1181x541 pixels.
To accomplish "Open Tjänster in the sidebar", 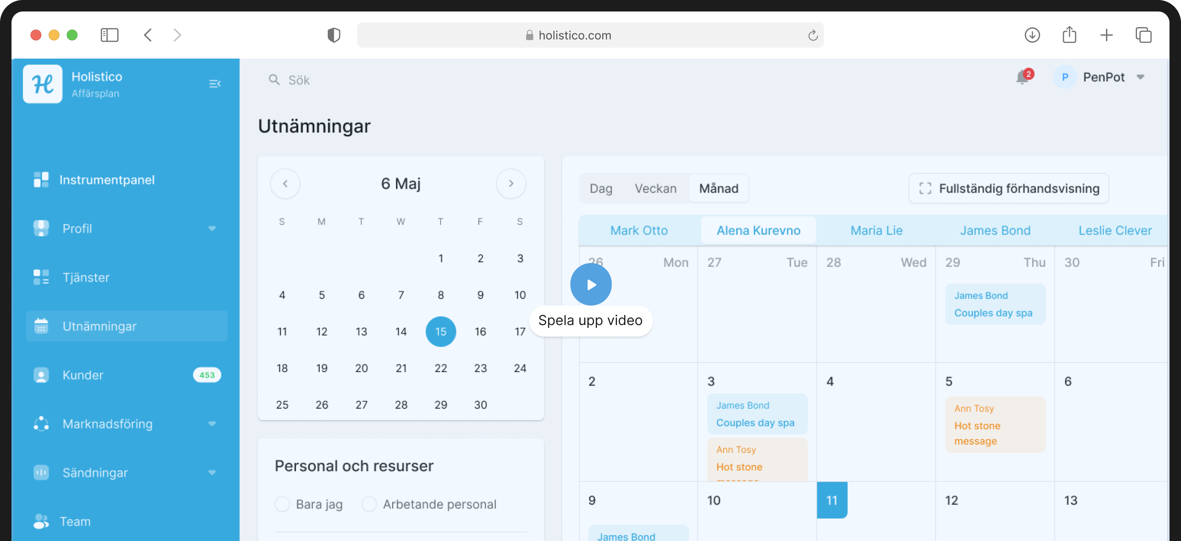I will point(86,277).
